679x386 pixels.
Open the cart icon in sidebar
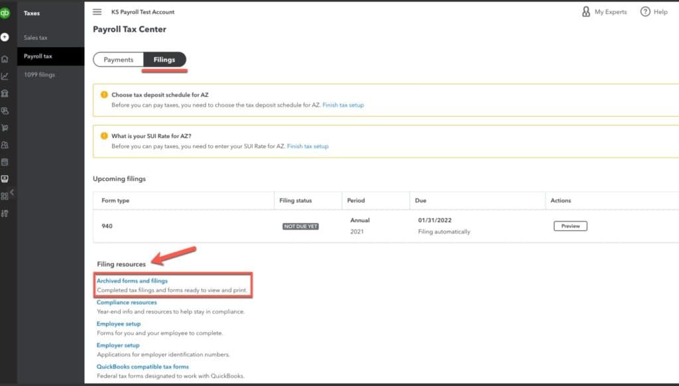pyautogui.click(x=5, y=128)
